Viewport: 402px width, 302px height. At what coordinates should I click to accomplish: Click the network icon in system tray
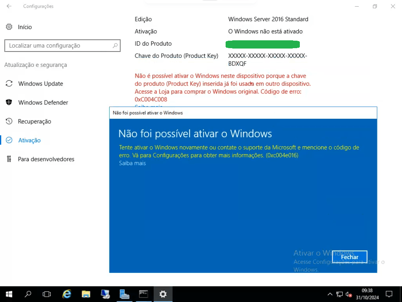339,294
